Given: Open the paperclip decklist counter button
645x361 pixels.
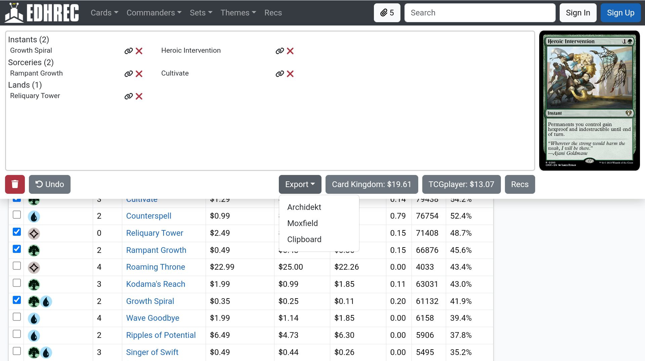Looking at the screenshot, I should coord(387,13).
